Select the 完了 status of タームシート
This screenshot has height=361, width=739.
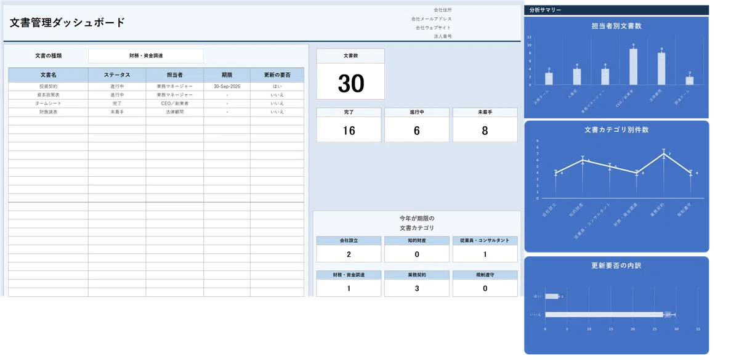tap(117, 103)
